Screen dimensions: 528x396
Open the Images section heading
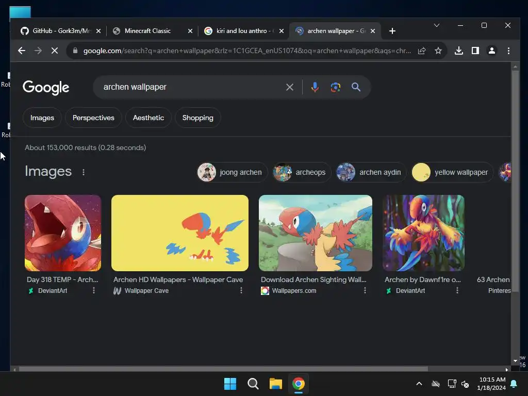coord(48,171)
